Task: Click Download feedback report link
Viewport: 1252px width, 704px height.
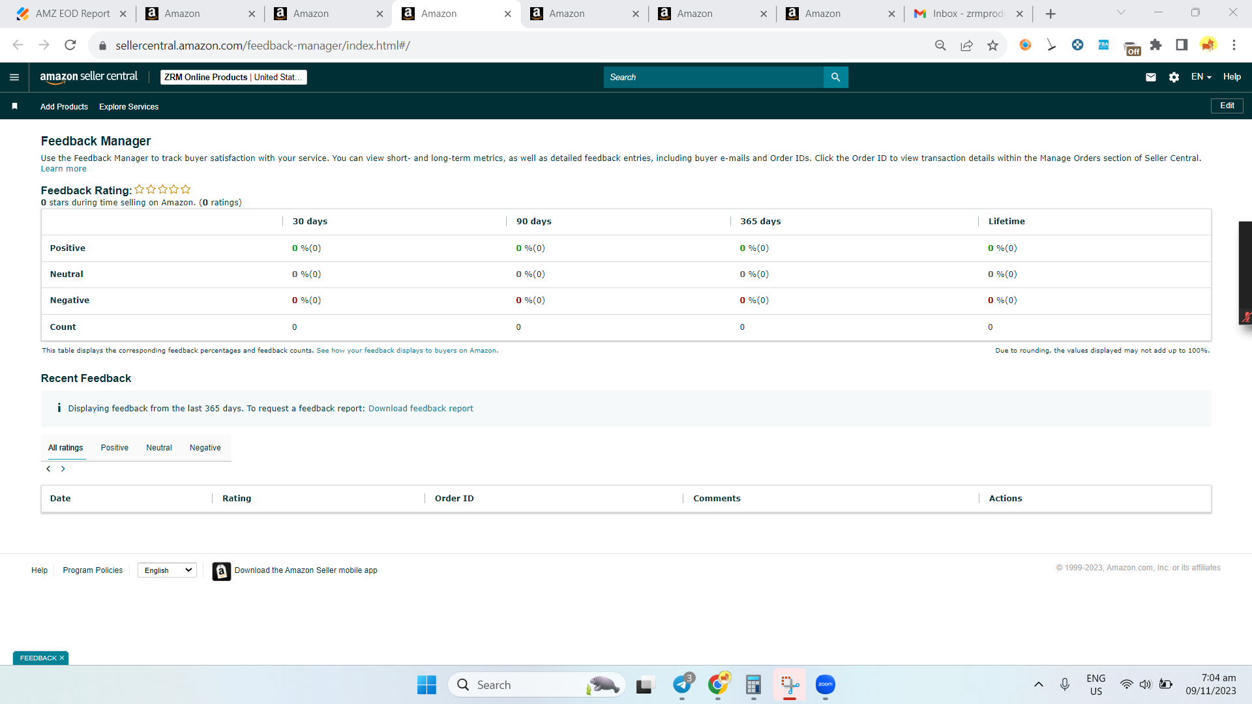Action: (x=421, y=409)
